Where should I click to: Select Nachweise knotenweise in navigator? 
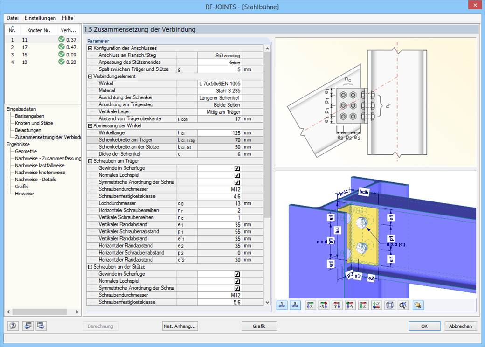[40, 173]
